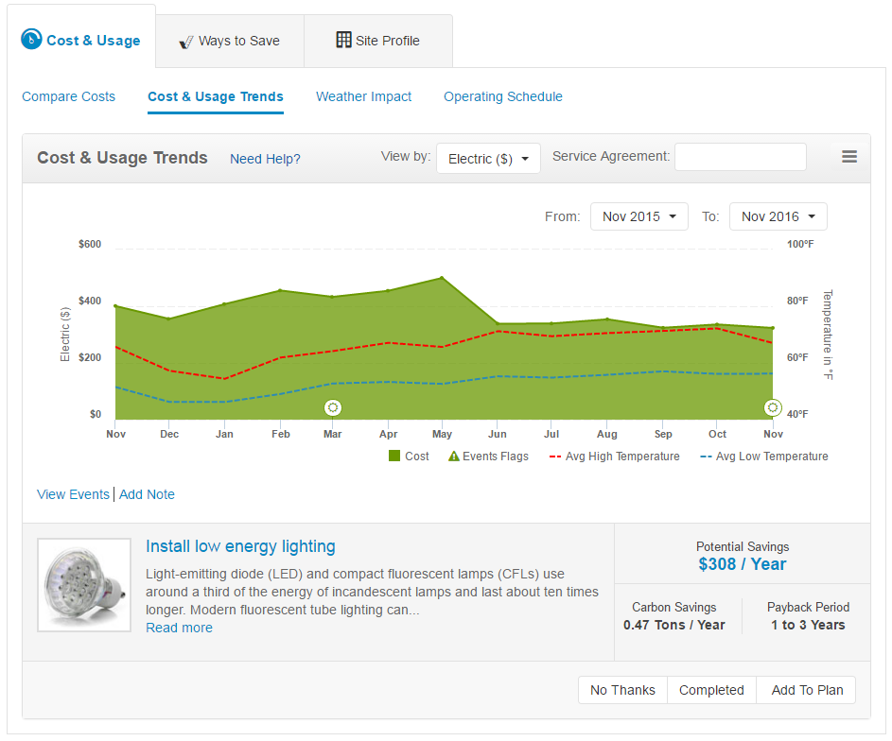Click the Service Agreement input field
The image size is (892, 741).
(740, 157)
